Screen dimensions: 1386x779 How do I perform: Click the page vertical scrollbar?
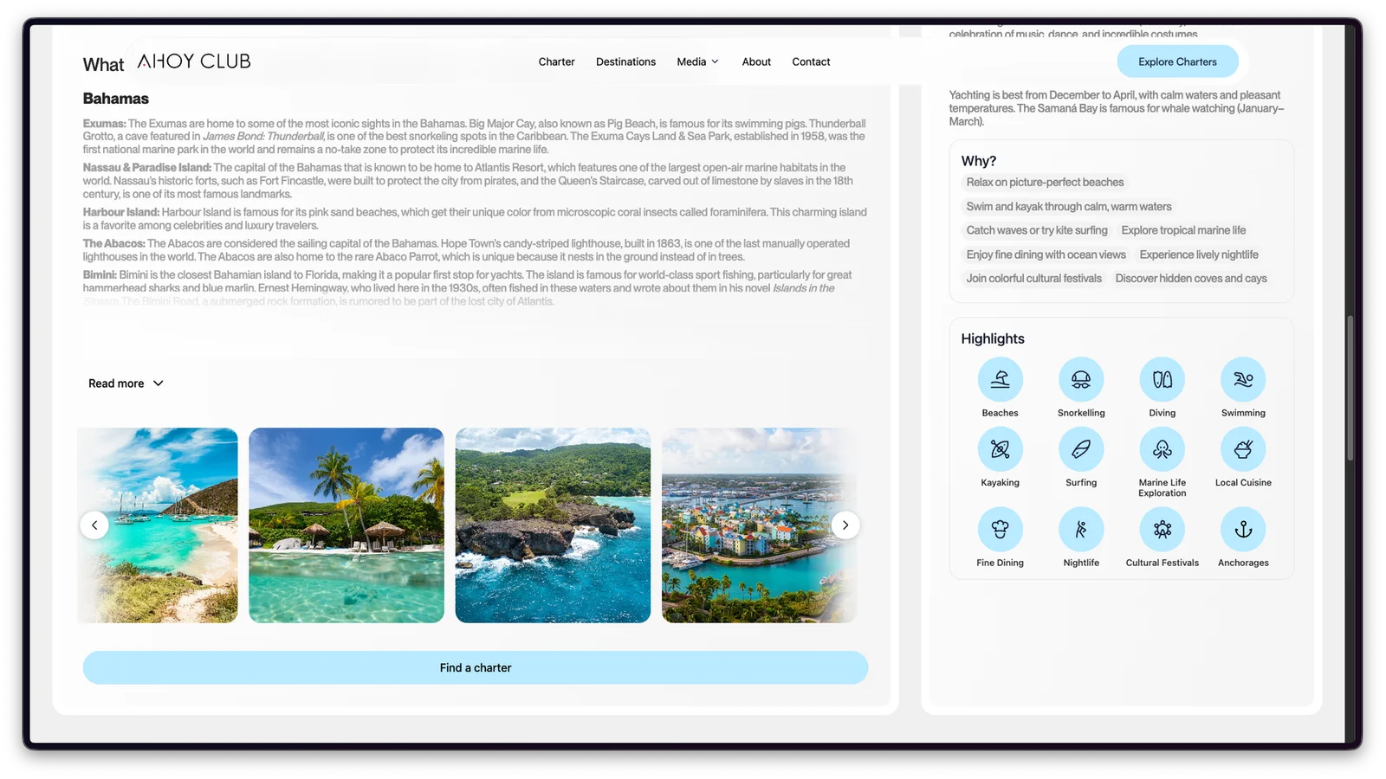1350,388
